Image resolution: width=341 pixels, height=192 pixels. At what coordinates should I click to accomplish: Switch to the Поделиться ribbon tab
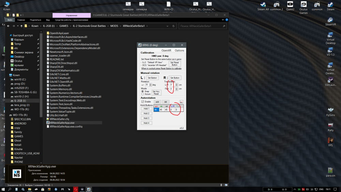[35, 20]
